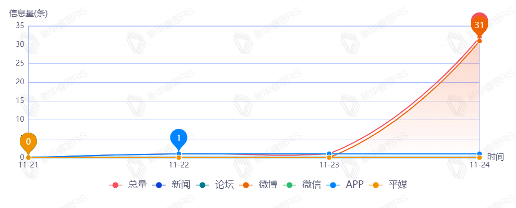516x208 pixels.
Task: Click the 11-24 x-axis label
Action: pos(479,165)
